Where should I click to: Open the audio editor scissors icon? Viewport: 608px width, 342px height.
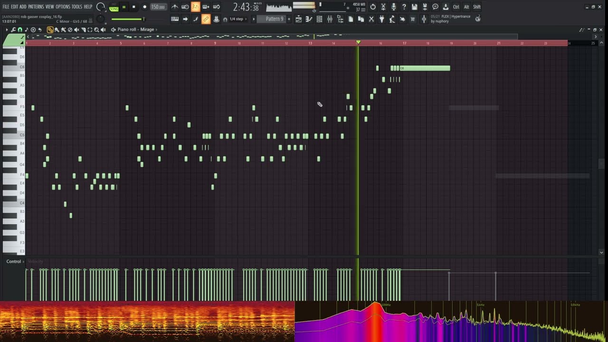click(x=383, y=7)
